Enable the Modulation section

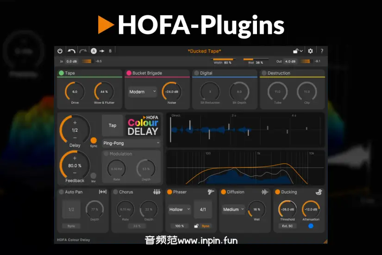[x=106, y=154]
